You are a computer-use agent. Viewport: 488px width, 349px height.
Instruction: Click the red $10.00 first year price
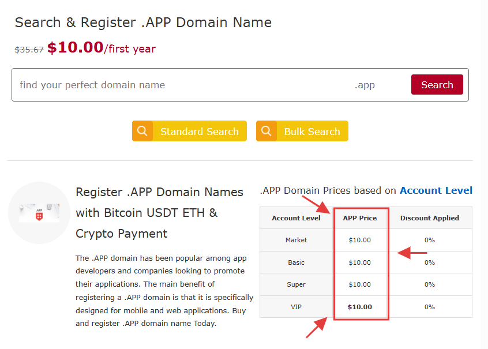tap(75, 47)
